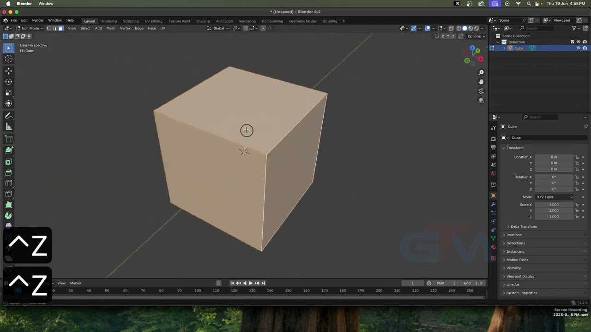Enable edge select mode
This screenshot has height=332, width=591.
[x=55, y=28]
